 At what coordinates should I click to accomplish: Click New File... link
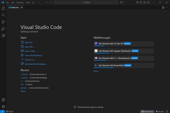29,42
